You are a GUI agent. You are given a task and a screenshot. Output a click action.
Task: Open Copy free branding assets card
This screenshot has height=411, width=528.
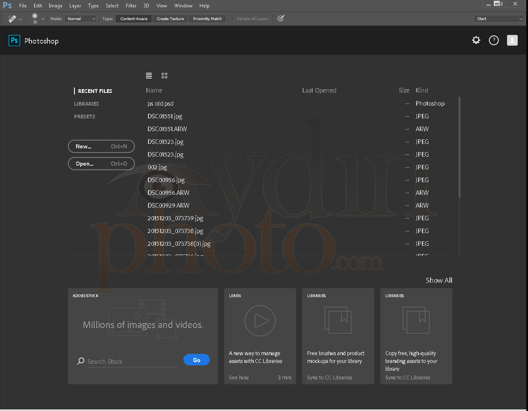pyautogui.click(x=416, y=336)
